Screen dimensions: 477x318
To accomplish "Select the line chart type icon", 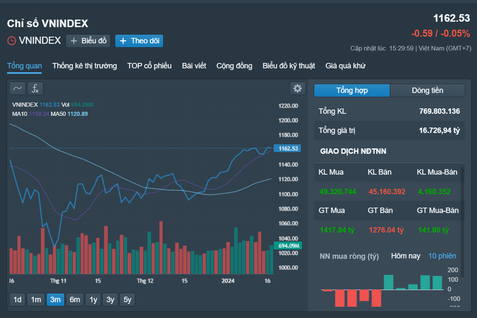I will 18,88.
